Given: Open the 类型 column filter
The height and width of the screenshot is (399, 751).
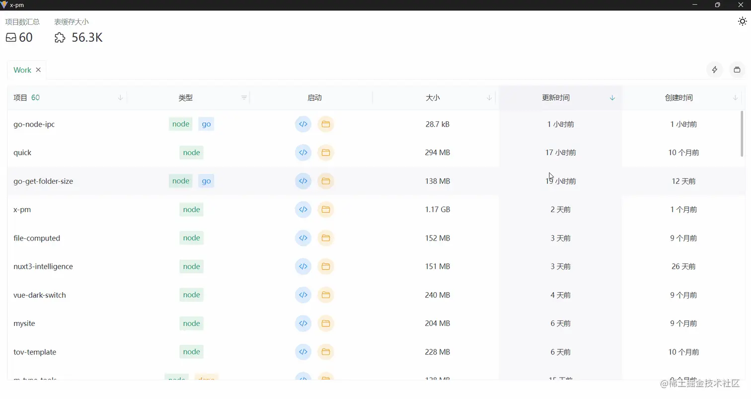Looking at the screenshot, I should (244, 98).
